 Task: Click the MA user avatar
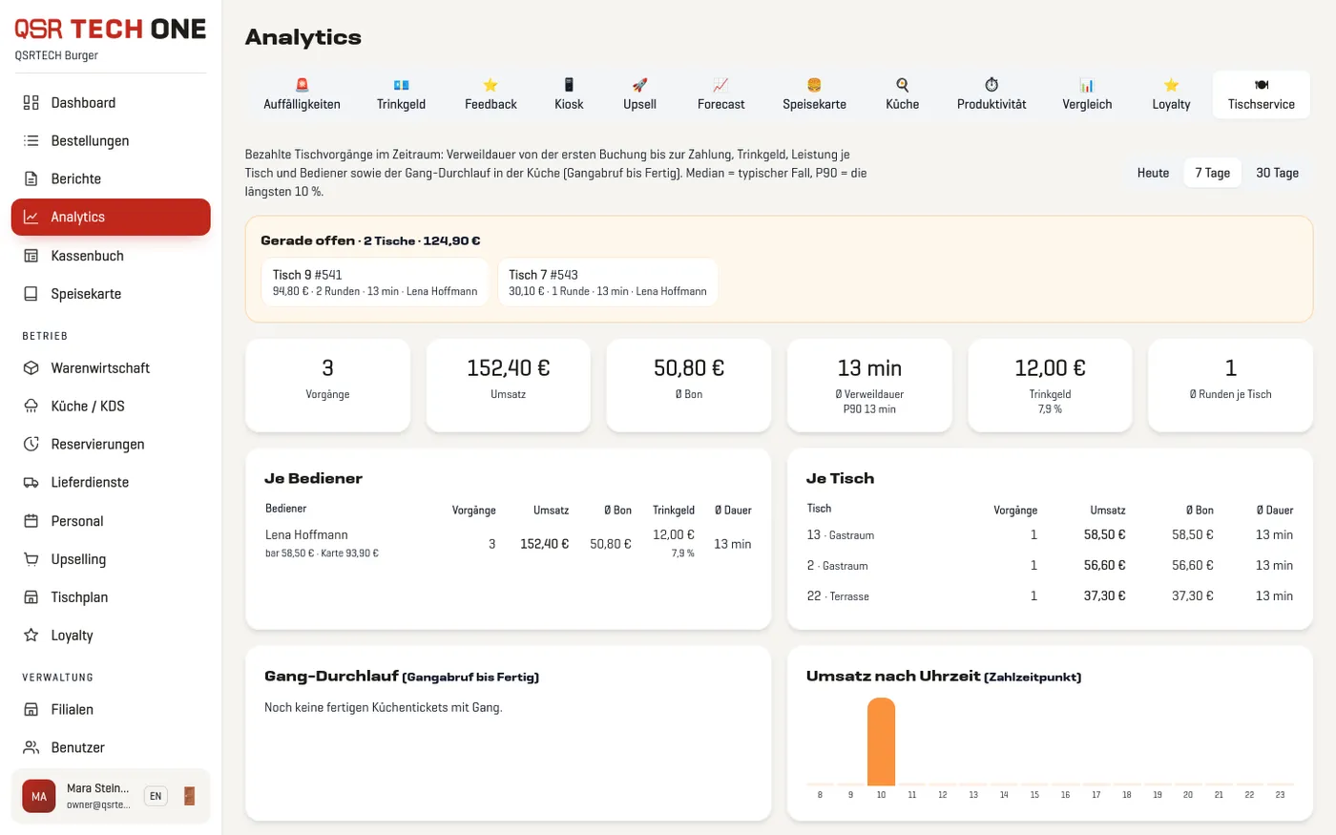click(x=39, y=796)
